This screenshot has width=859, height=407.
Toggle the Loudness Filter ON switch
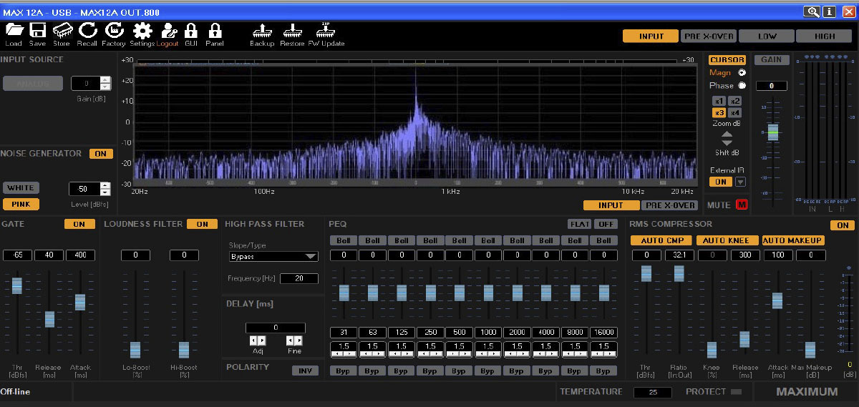point(202,224)
